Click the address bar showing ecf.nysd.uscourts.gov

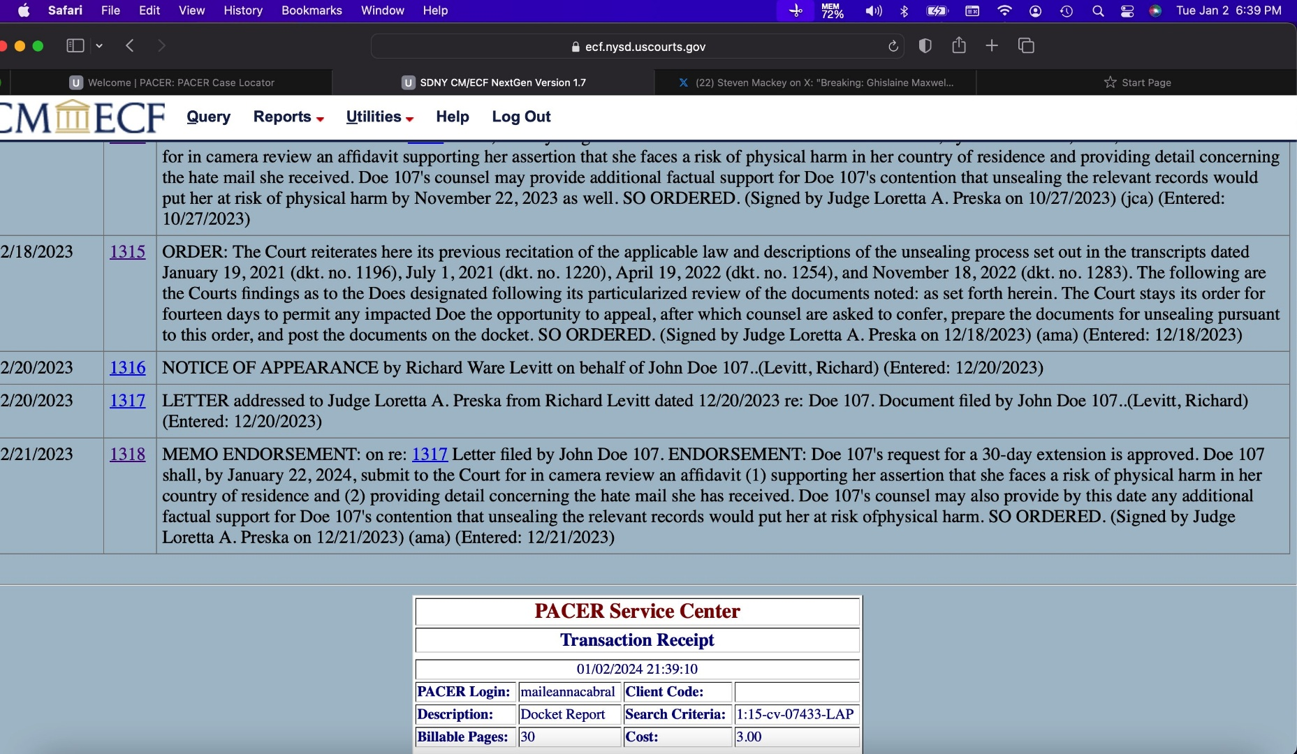[637, 46]
